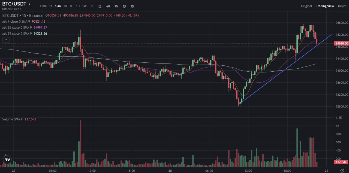Open the BTC/USDT pair dropdown
Image resolution: width=349 pixels, height=173 pixels.
(16, 4)
